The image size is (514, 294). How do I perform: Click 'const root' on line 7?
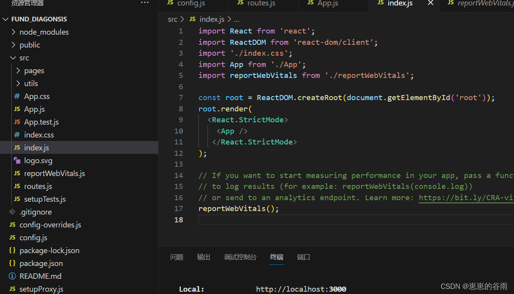pyautogui.click(x=221, y=98)
